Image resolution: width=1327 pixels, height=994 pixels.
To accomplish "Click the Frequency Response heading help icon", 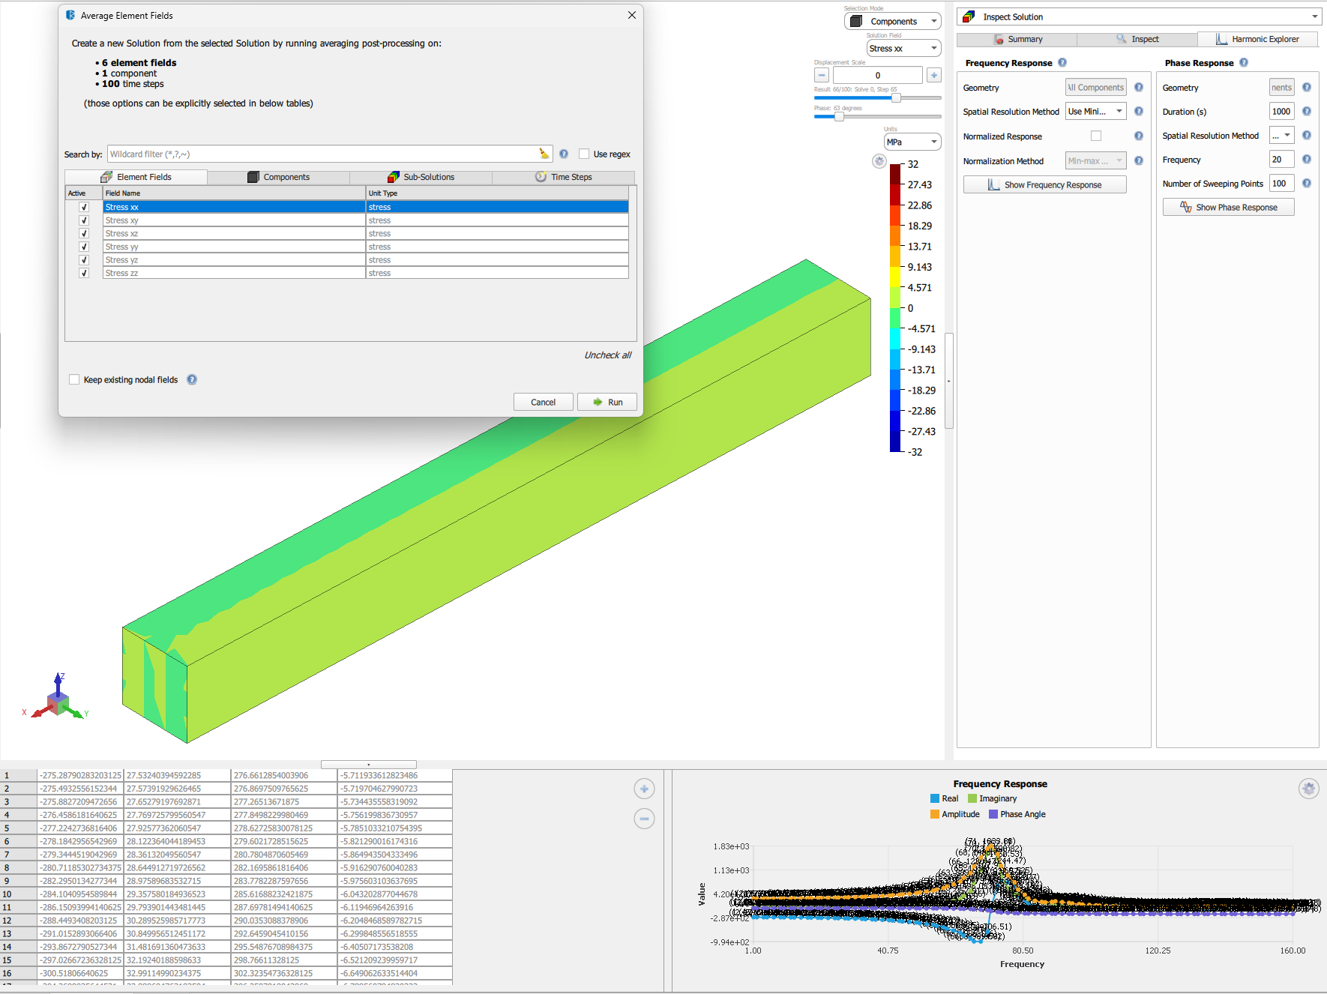I will click(1062, 63).
